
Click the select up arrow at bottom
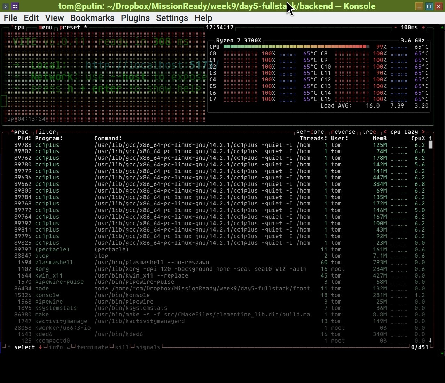click(x=9, y=347)
